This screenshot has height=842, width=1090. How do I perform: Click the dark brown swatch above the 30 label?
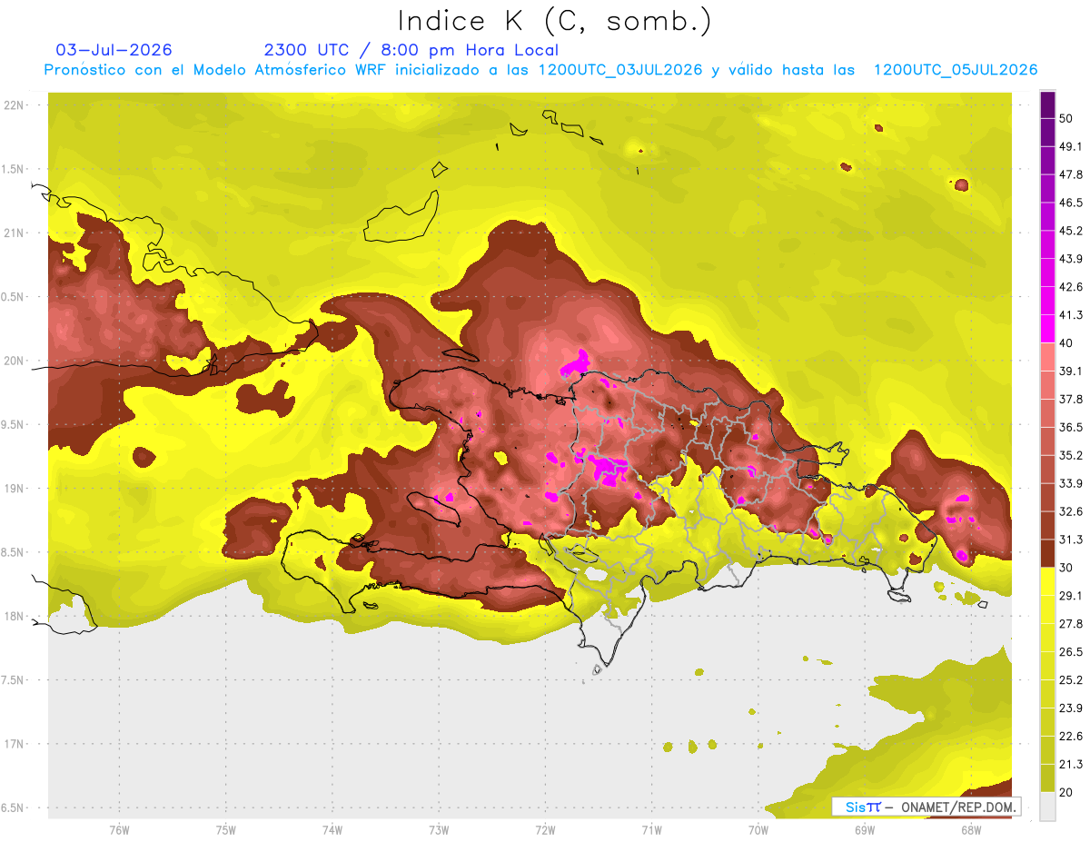pos(1048,553)
